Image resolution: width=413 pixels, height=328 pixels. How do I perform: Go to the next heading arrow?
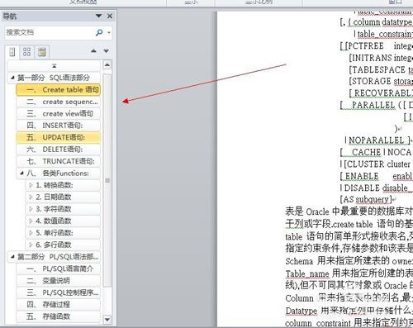[106, 51]
